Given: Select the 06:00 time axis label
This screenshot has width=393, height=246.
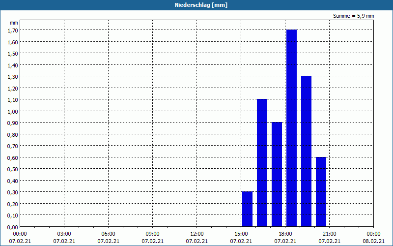Looking at the screenshot, I should [x=108, y=234].
